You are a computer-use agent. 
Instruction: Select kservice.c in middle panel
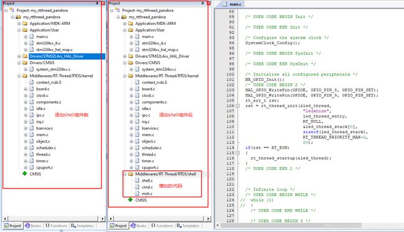pos(150,128)
